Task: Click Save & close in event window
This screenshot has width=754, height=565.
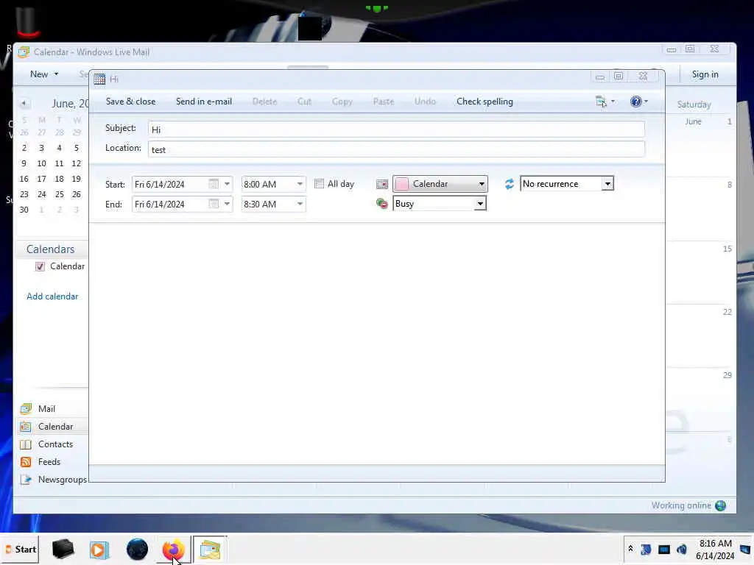Action: pos(130,102)
